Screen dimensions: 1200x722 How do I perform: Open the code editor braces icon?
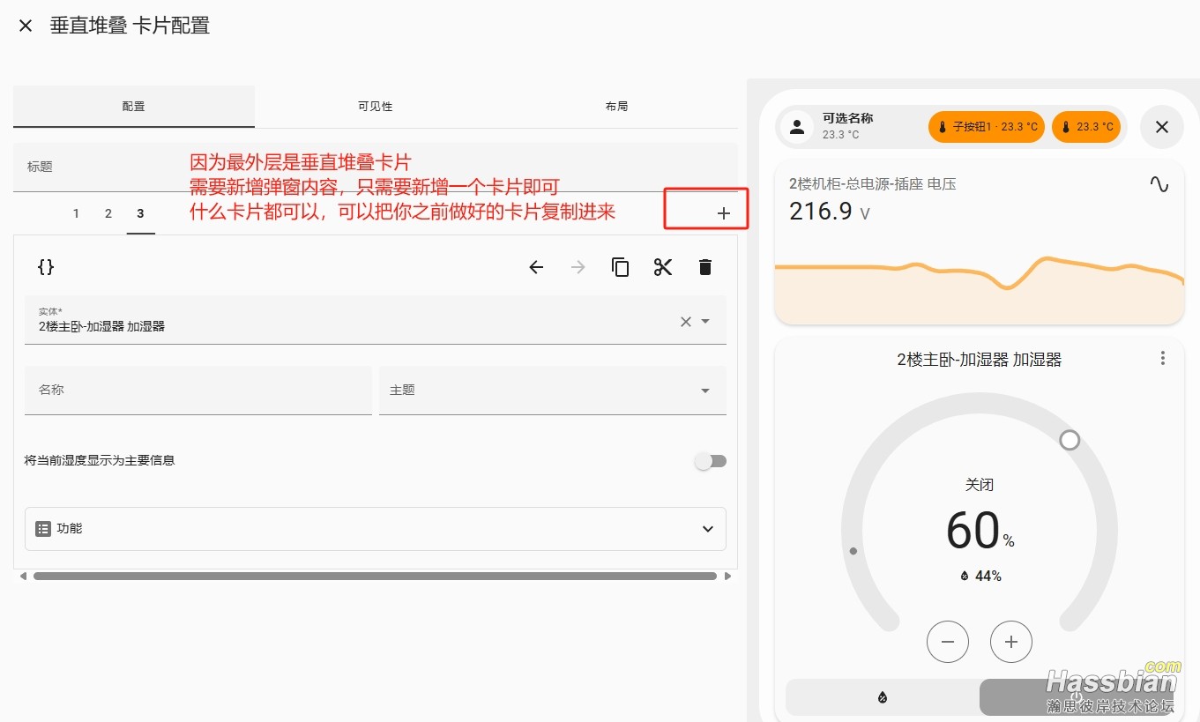(46, 266)
